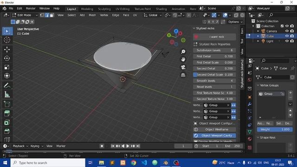This screenshot has width=297, height=167.
Task: Select the Bevel tool
Action: (7, 131)
